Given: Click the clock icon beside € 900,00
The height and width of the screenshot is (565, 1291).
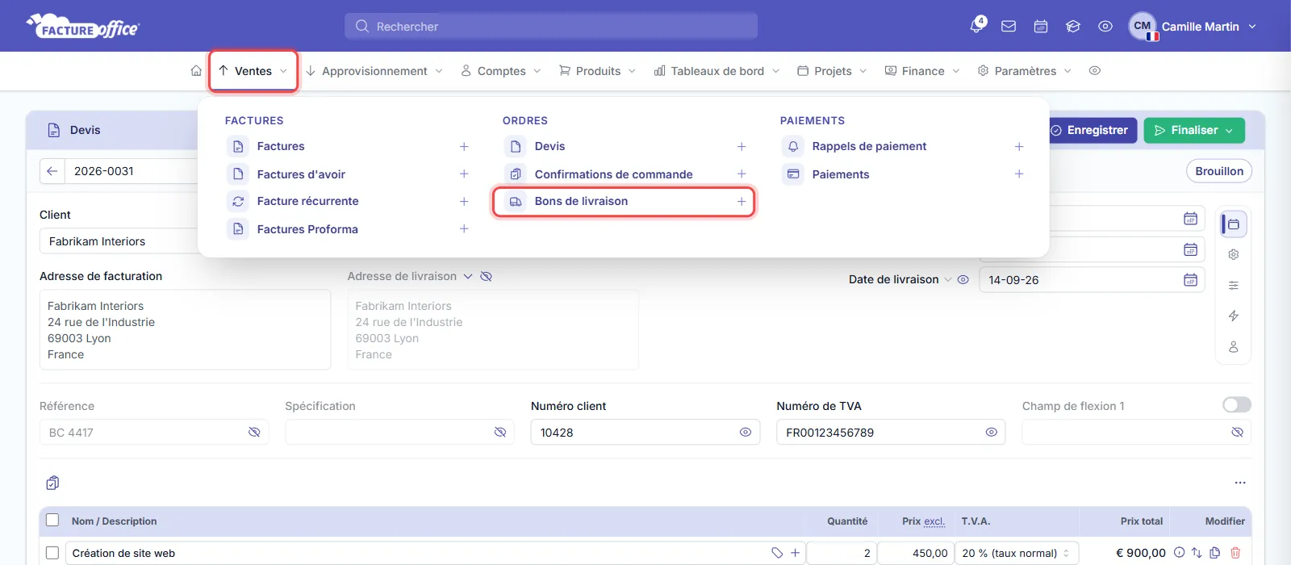Looking at the screenshot, I should pyautogui.click(x=1179, y=553).
